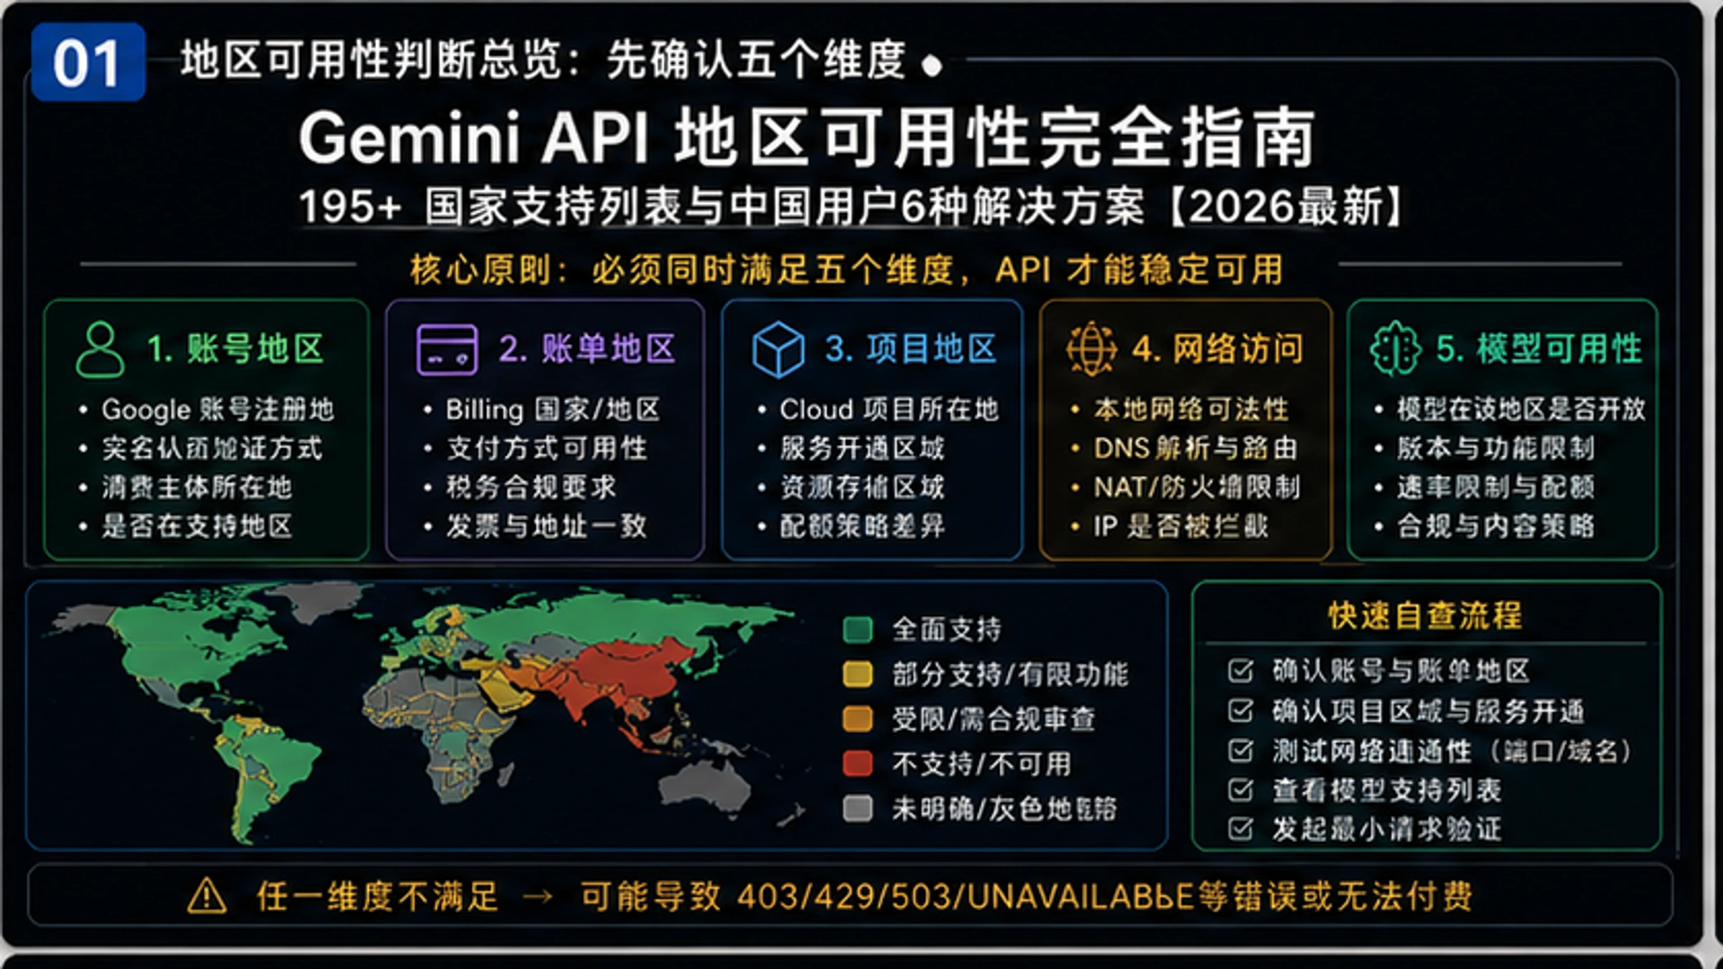Click the text 任一维度不满足

coord(377,896)
